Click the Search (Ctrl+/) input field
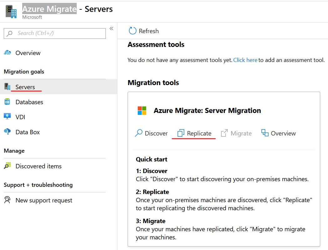Viewport: 328px width, 250px height. (54, 33)
